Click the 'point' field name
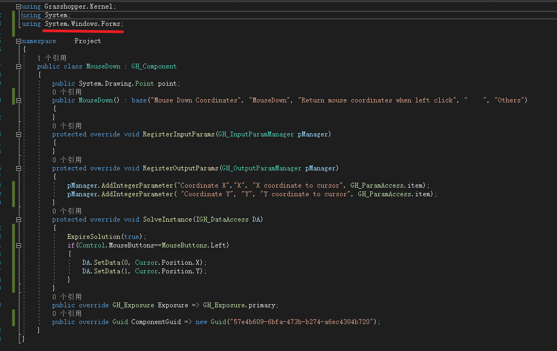557x351 pixels. [167, 84]
